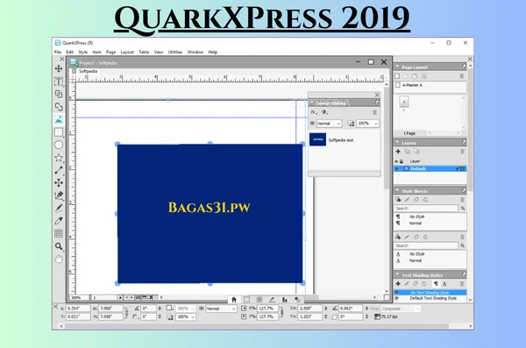Select the Rectangle Box tool
The height and width of the screenshot is (348, 526).
pyautogui.click(x=59, y=132)
